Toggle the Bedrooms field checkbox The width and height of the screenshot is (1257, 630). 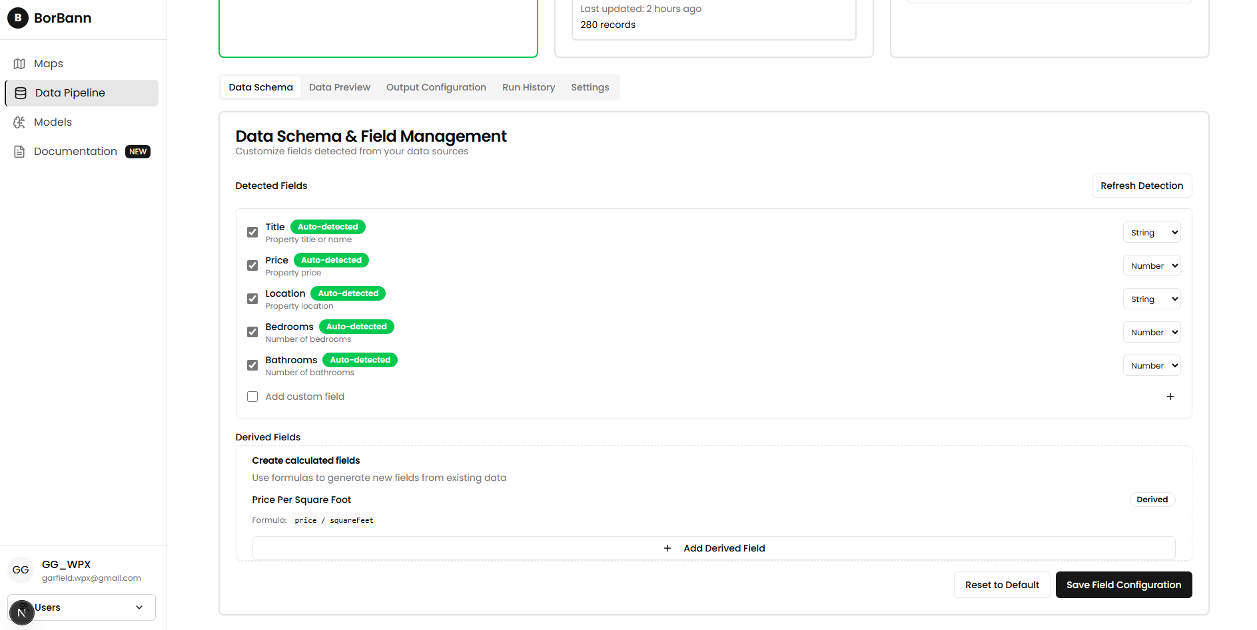[252, 332]
